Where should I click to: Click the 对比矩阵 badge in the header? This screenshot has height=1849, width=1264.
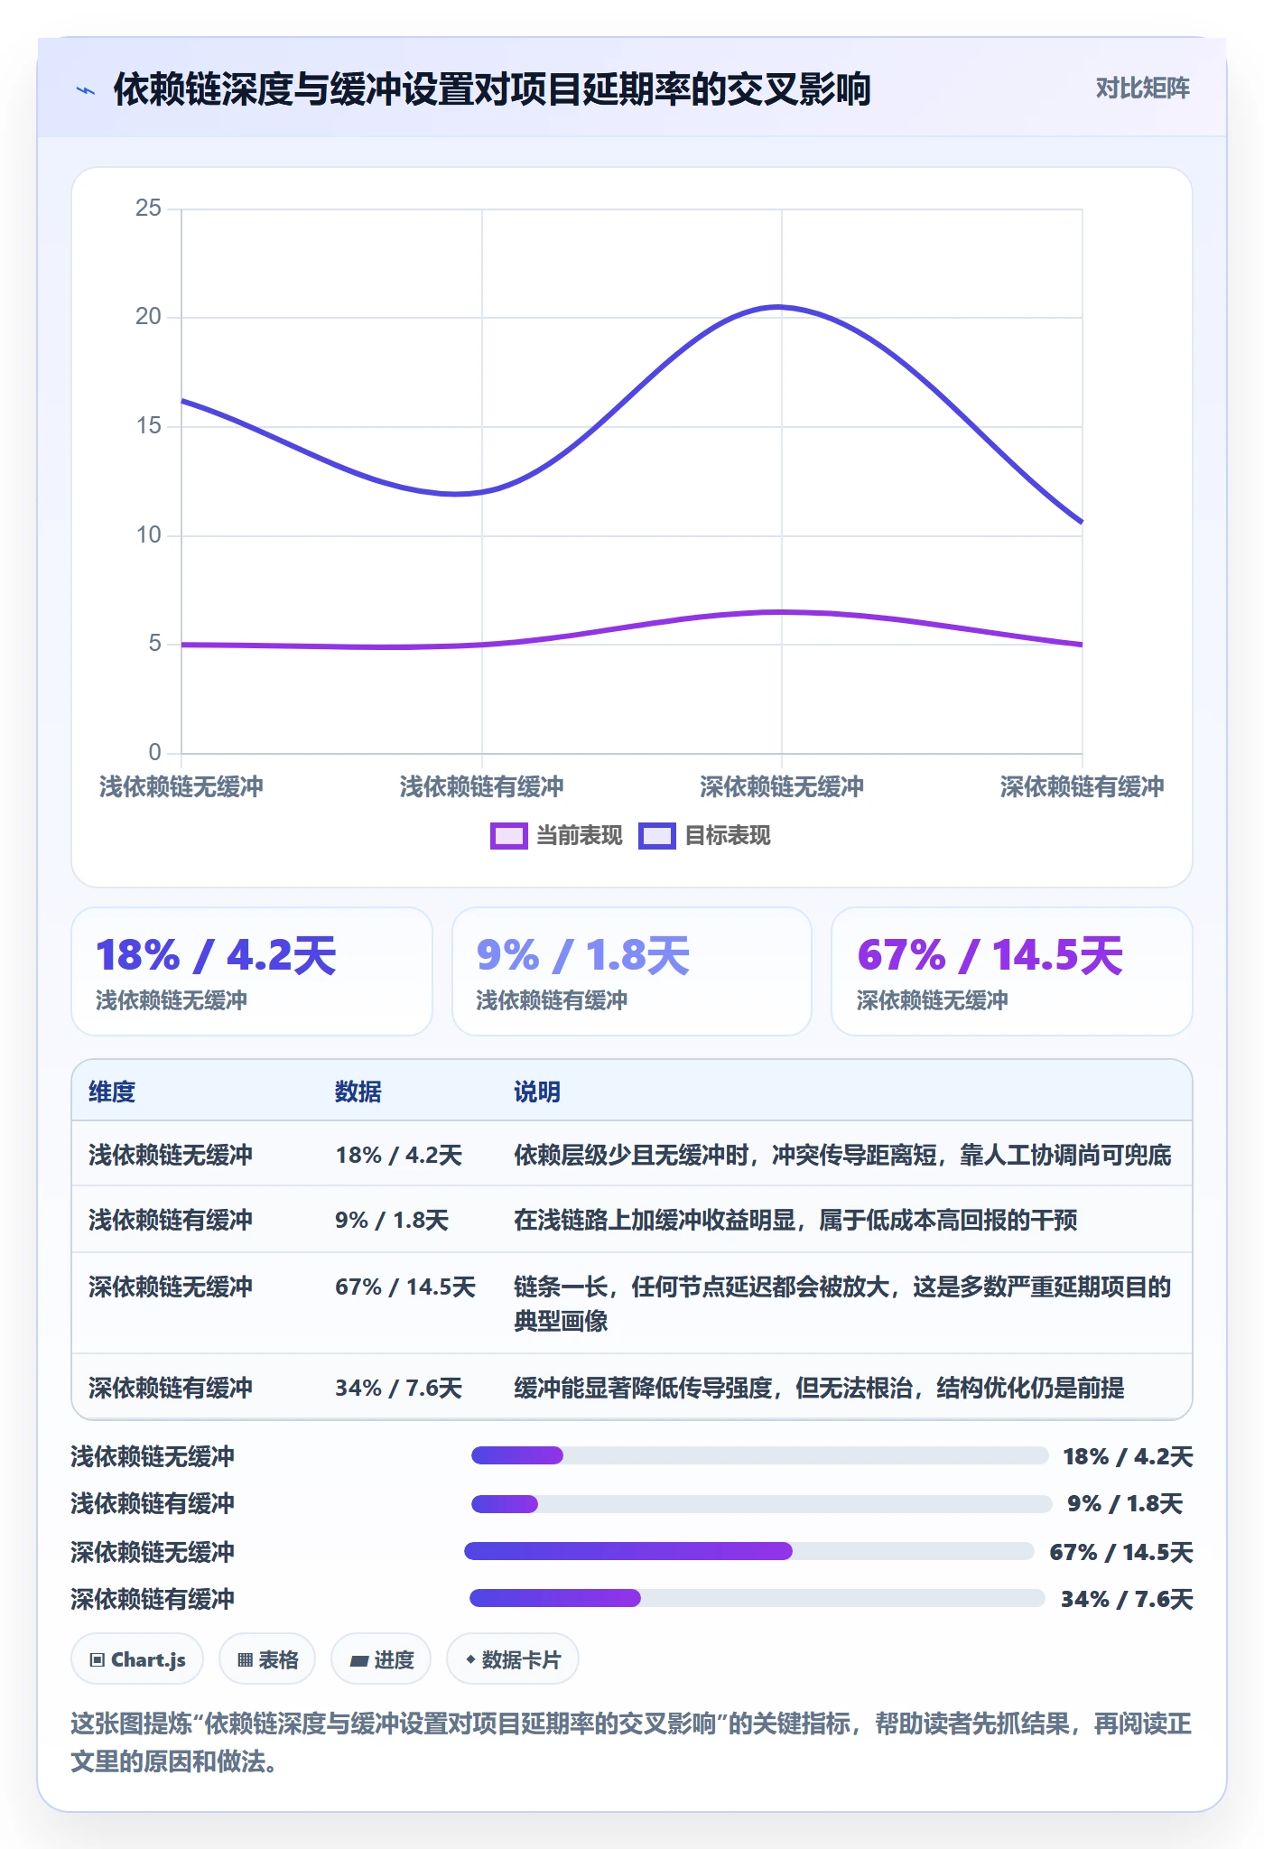coord(1142,88)
